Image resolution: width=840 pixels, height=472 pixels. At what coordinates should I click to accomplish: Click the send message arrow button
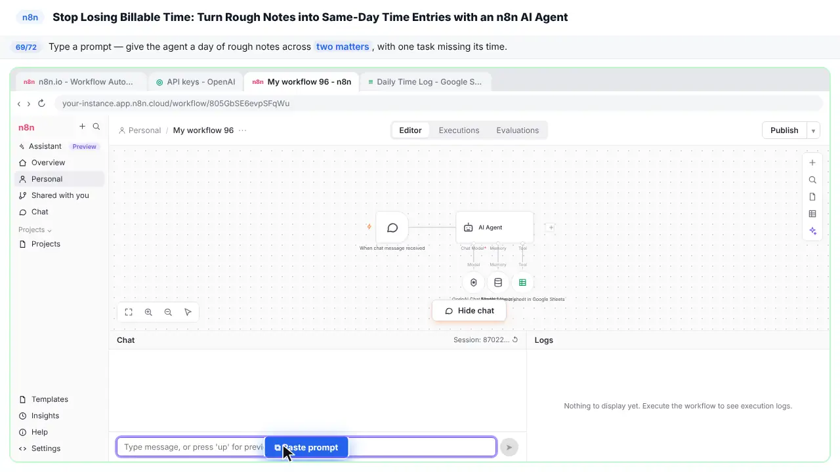tap(509, 447)
